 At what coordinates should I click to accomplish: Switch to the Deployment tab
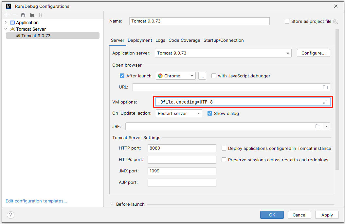coord(140,40)
